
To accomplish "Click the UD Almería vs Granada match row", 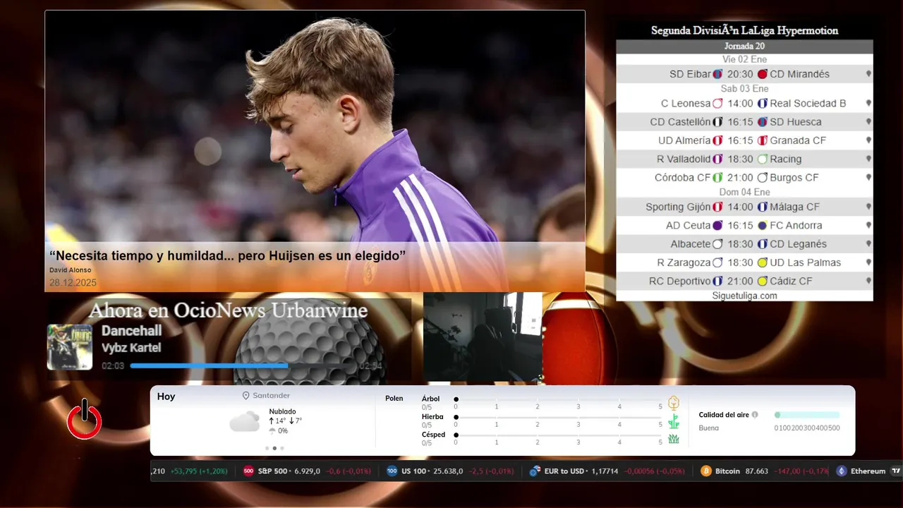I will tap(744, 140).
